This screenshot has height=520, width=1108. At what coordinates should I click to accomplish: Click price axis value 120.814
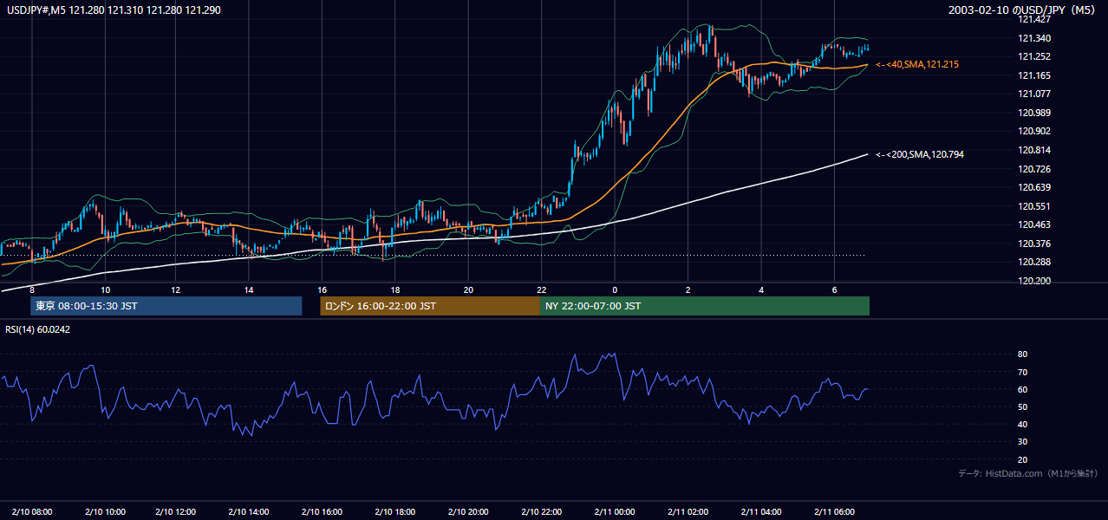1033,150
